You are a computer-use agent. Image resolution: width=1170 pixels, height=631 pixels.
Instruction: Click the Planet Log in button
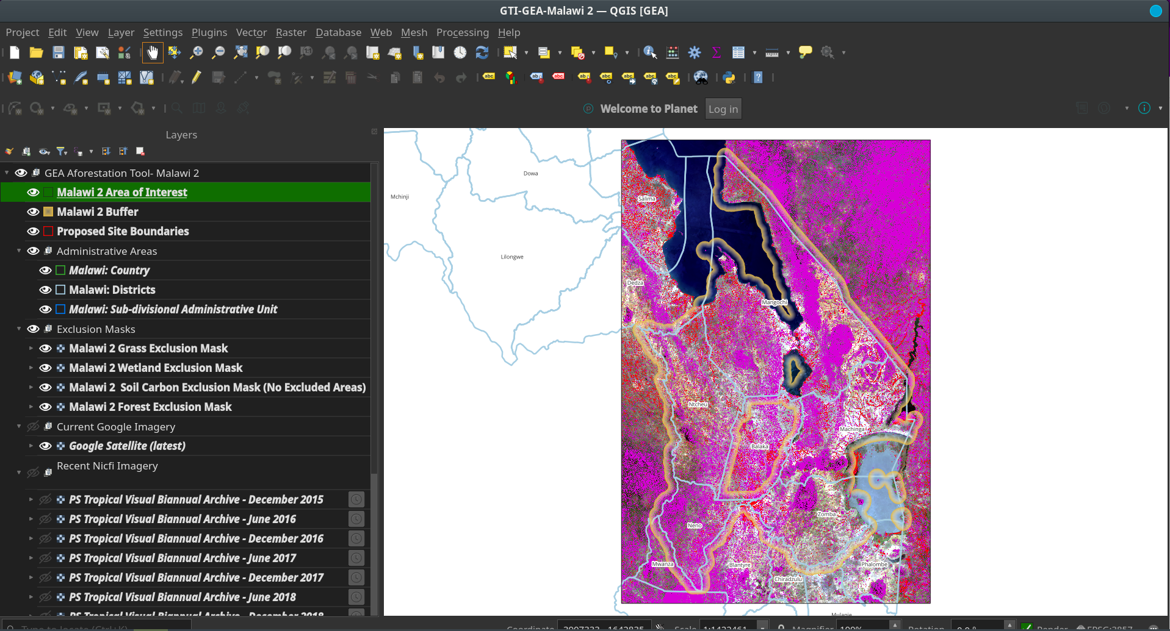(x=723, y=109)
